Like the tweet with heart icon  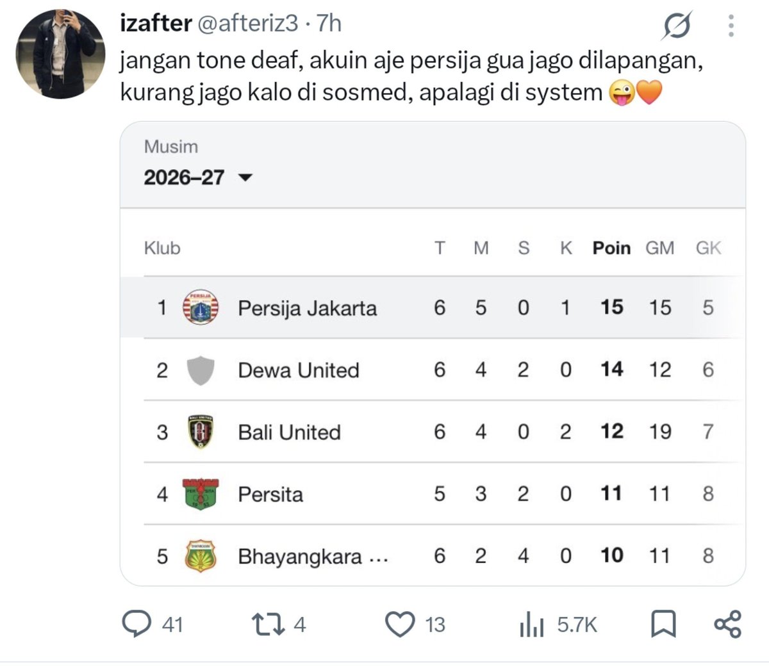pyautogui.click(x=400, y=625)
